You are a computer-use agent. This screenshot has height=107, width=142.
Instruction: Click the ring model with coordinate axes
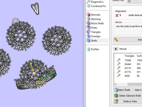coord(35,75)
